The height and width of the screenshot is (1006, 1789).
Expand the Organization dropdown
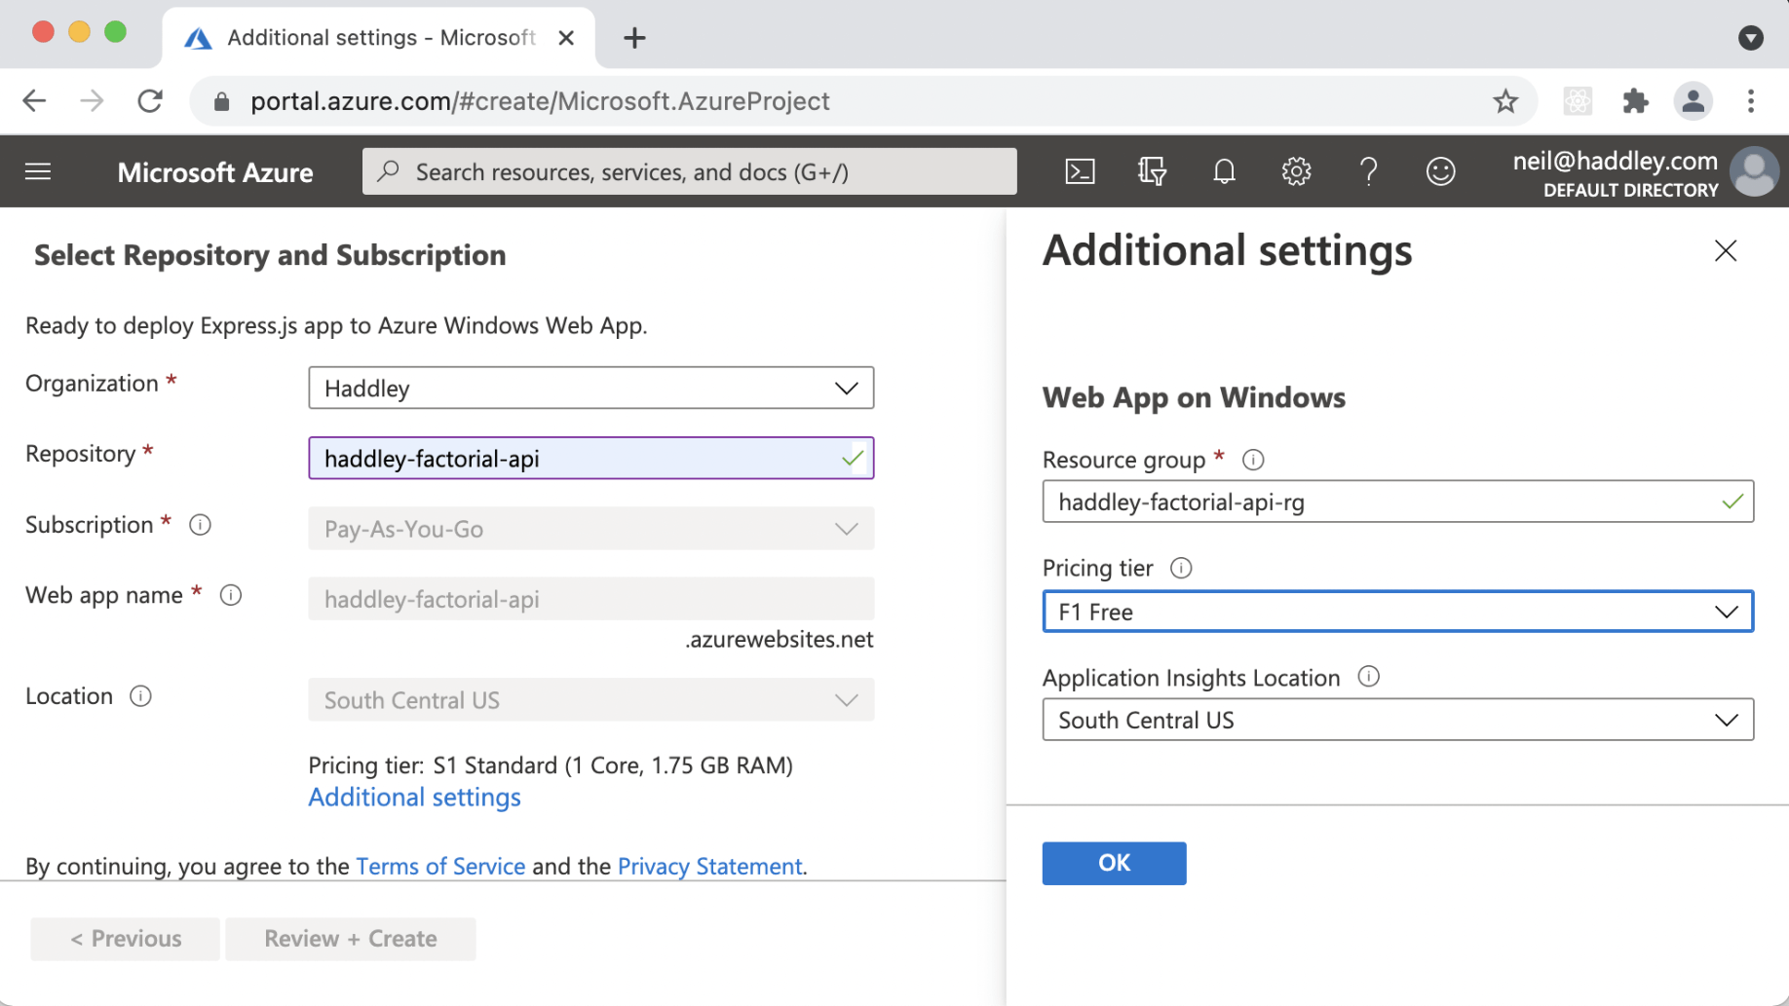pos(590,389)
